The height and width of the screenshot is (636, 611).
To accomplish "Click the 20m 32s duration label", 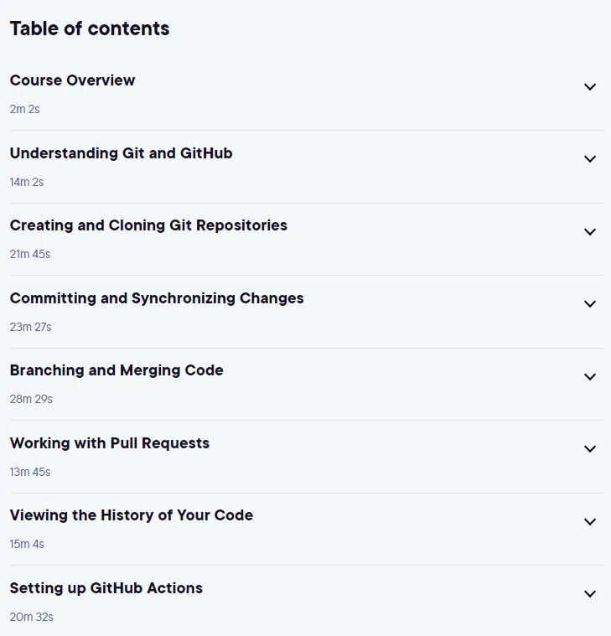I will [x=32, y=617].
